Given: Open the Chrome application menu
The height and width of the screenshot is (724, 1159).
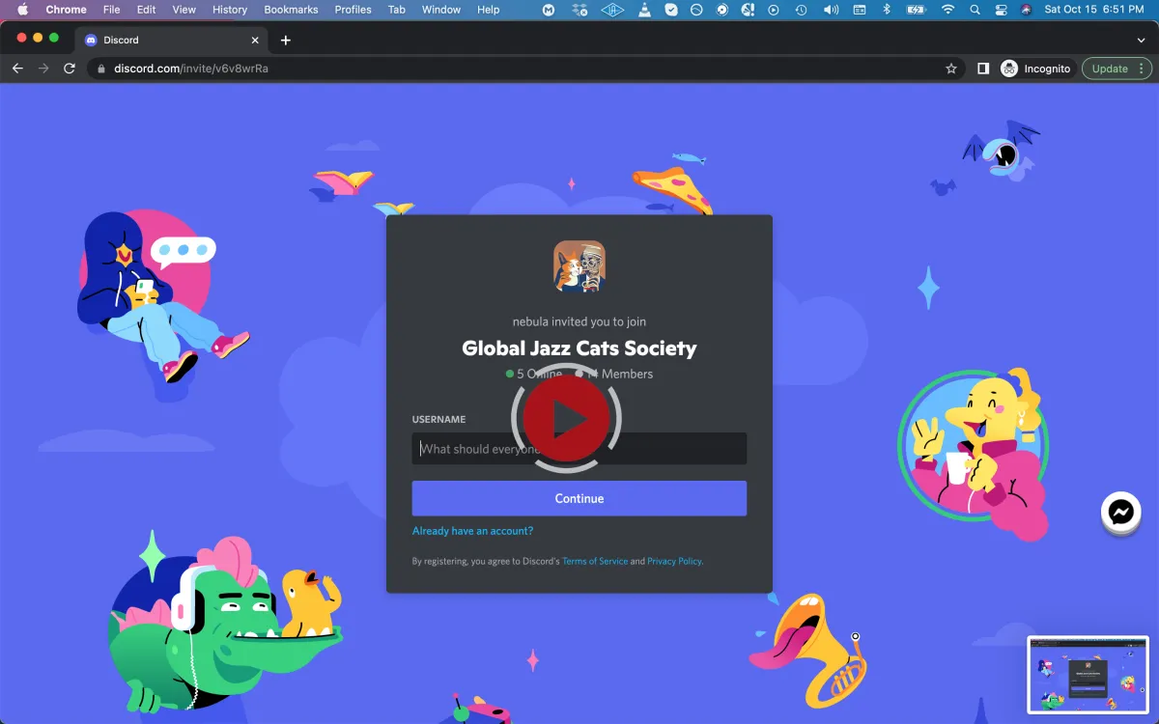Looking at the screenshot, I should [66, 10].
